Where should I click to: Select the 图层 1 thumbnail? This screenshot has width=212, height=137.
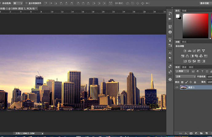tap(183, 87)
